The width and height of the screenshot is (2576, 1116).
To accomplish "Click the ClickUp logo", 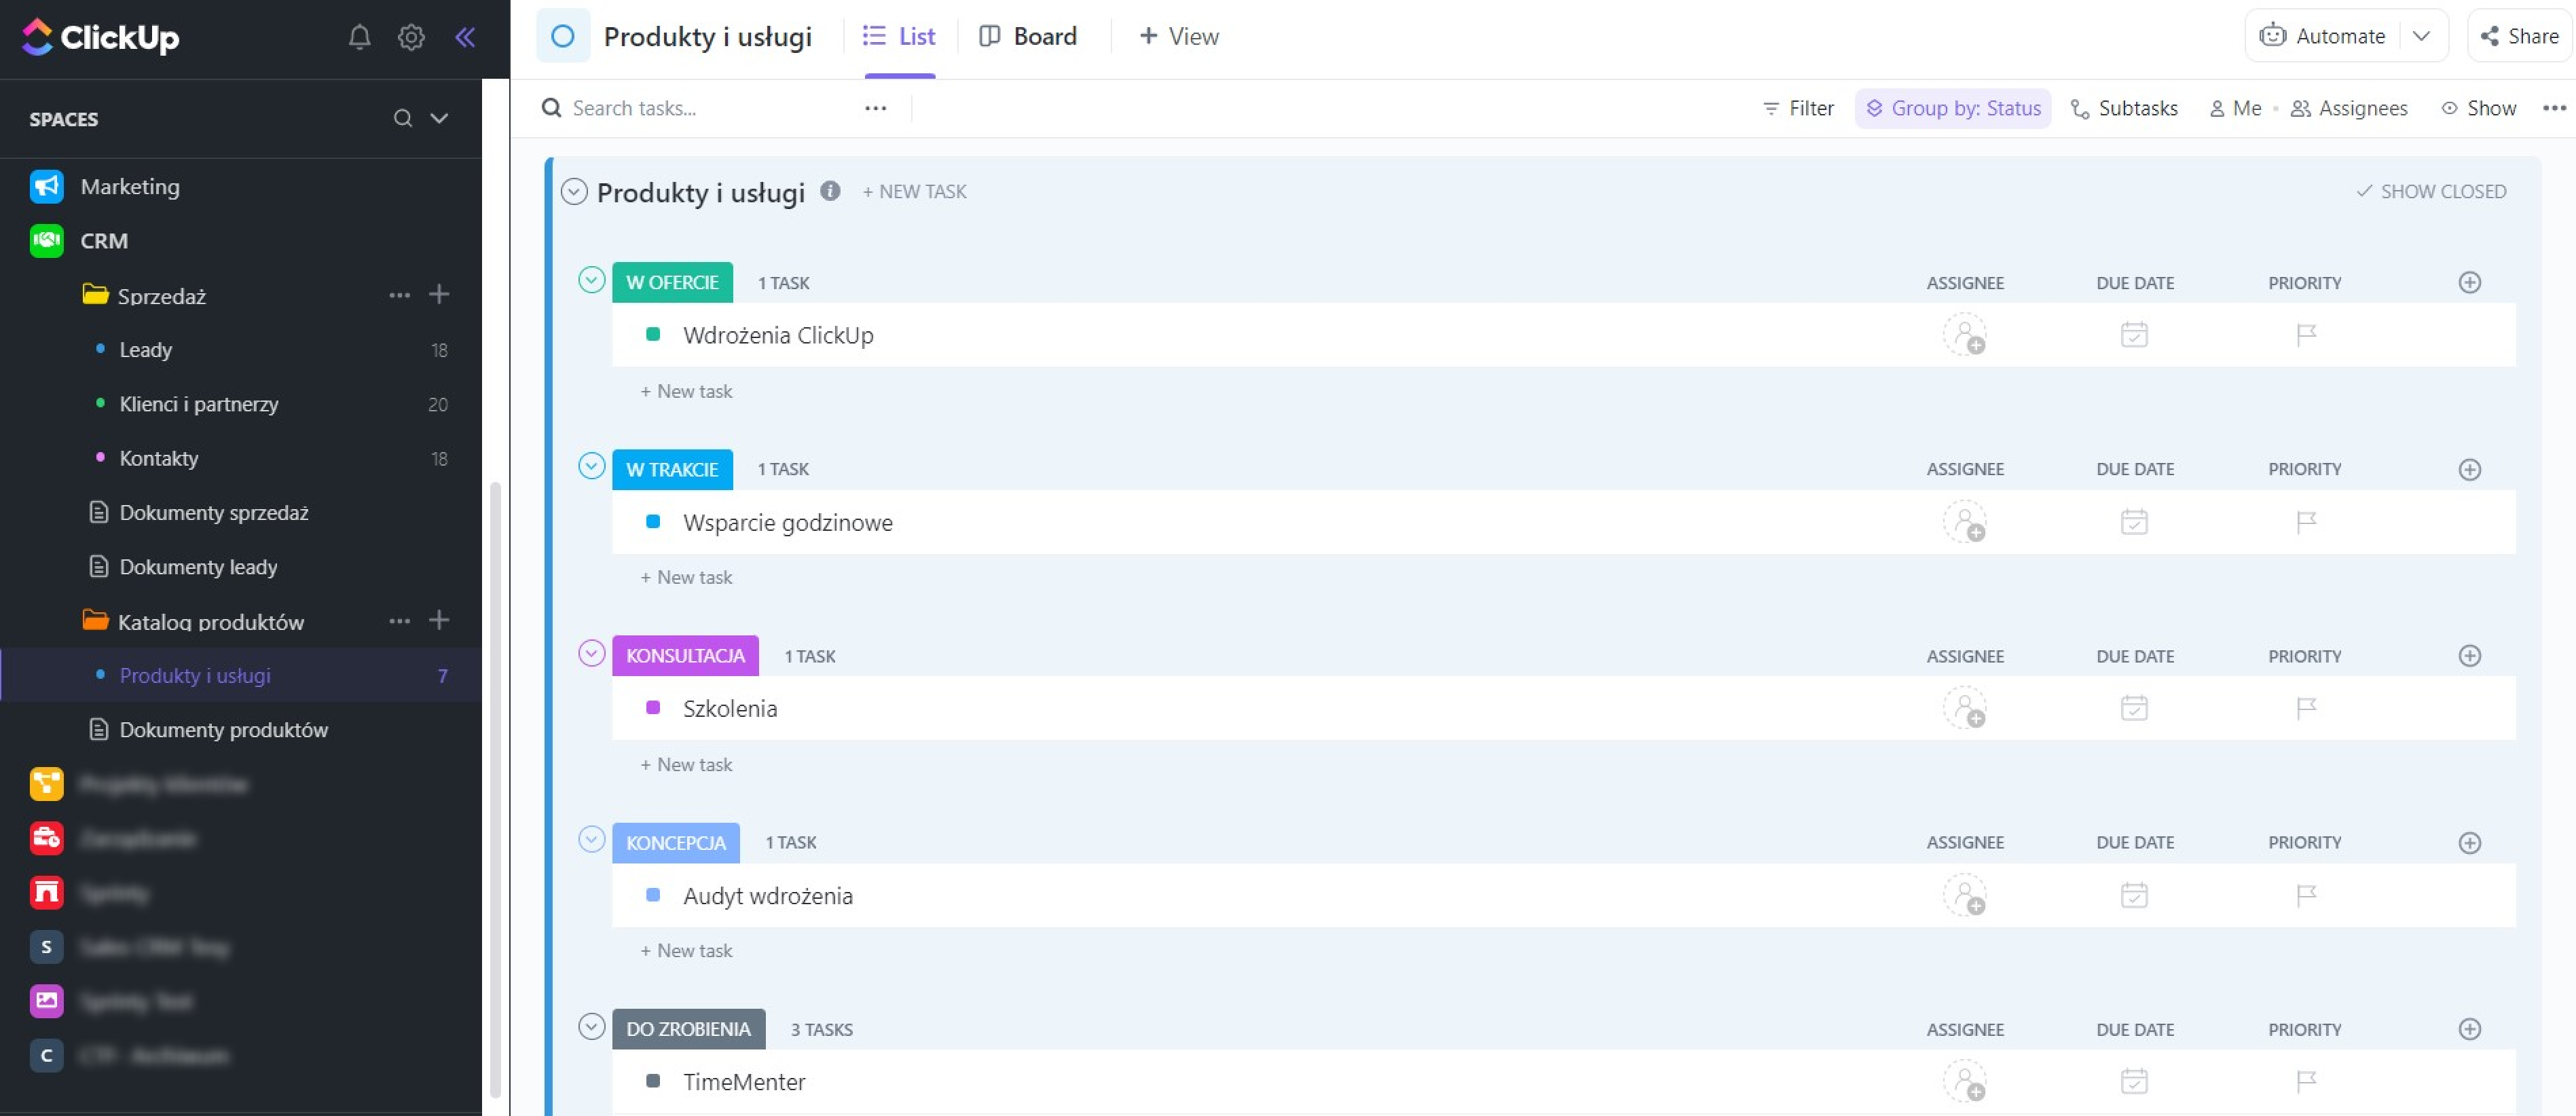I will [x=100, y=37].
